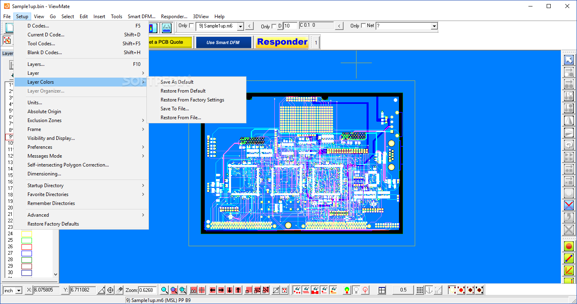Toggle the Only Net checkbox
Image resolution: width=577 pixels, height=304 pixels.
pos(363,25)
